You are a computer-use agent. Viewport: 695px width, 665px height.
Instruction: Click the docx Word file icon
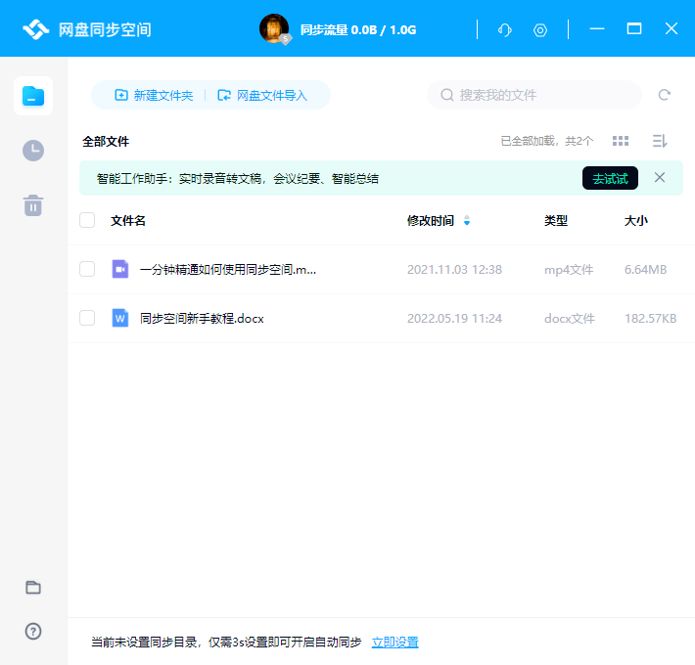coord(120,318)
